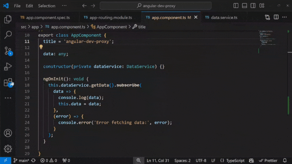The height and width of the screenshot is (164, 292).
Task: Open changes compare icon in editor toolbar
Action: tap(268, 17)
